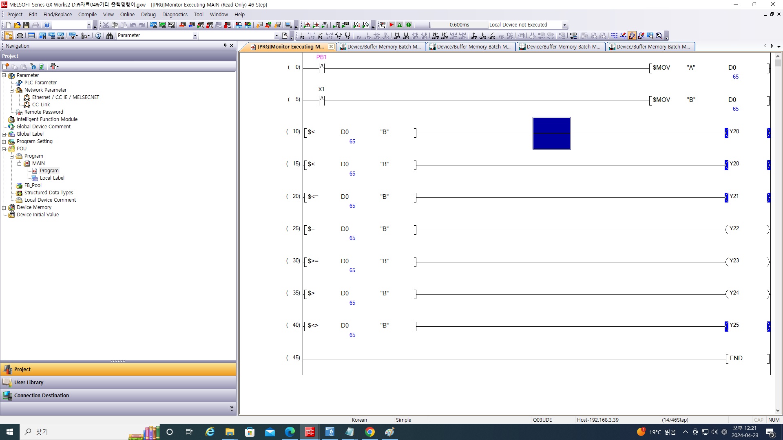Open GX Works2 icon in Windows taskbar
783x440 pixels.
(310, 432)
